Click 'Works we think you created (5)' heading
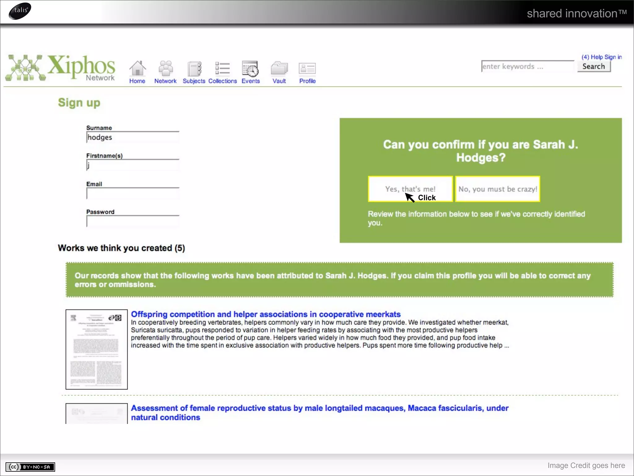Image resolution: width=634 pixels, height=476 pixels. pyautogui.click(x=121, y=248)
